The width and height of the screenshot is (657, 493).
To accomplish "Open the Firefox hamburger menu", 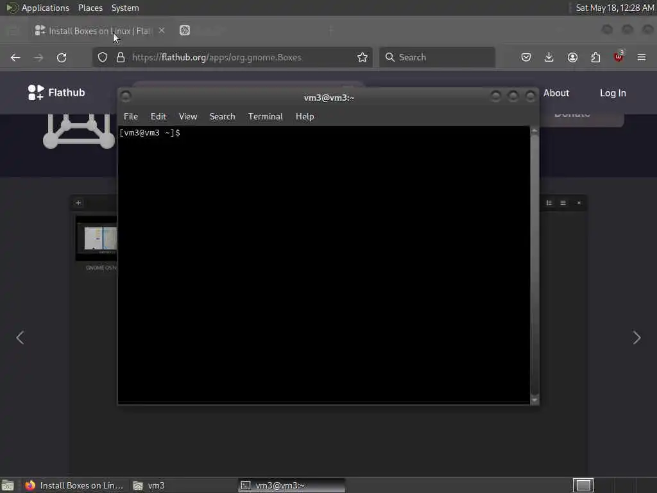I will pyautogui.click(x=642, y=57).
